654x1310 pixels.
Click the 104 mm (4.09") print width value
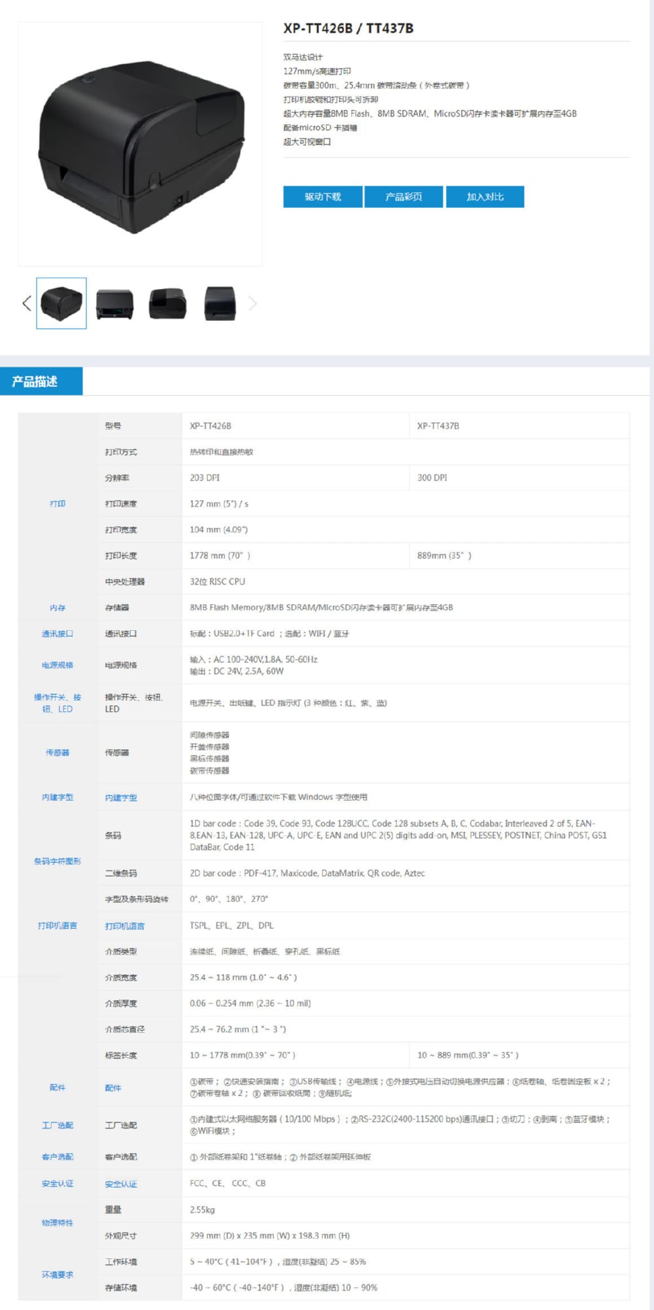[x=218, y=529]
